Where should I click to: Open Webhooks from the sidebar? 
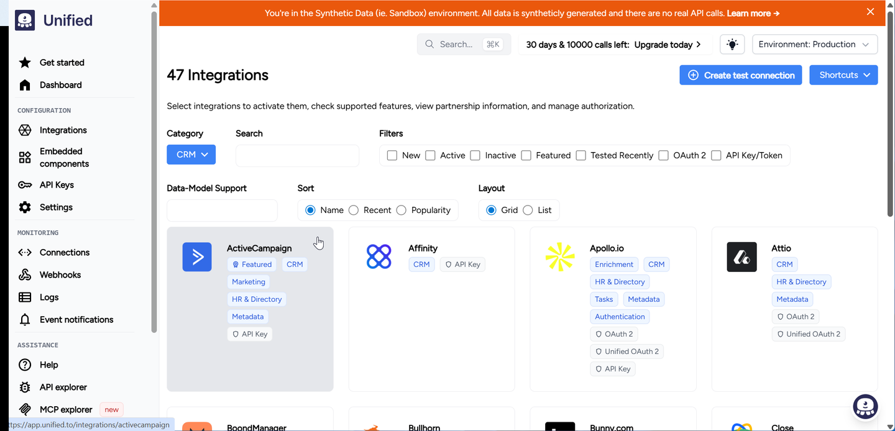tap(60, 274)
